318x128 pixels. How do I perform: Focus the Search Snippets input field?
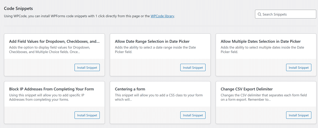pos(288,14)
